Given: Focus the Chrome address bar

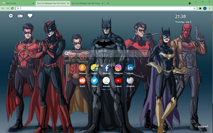Looking at the screenshot, I should click(x=106, y=8).
